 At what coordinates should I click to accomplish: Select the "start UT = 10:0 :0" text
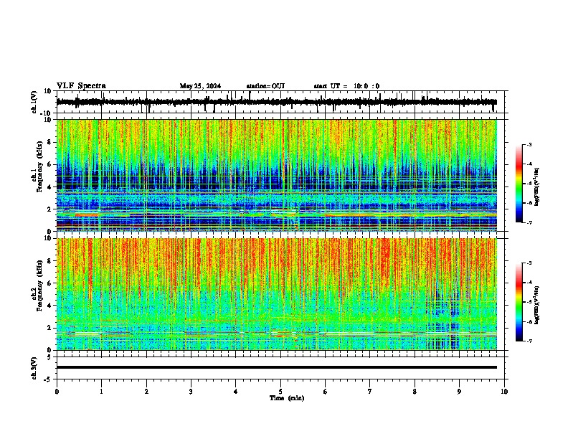pos(346,86)
